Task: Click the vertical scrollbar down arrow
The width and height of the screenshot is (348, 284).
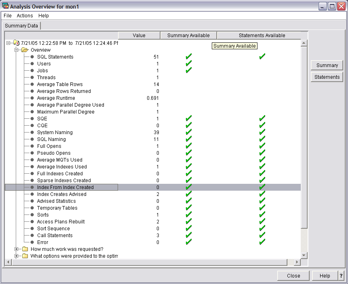Action: coord(304,255)
